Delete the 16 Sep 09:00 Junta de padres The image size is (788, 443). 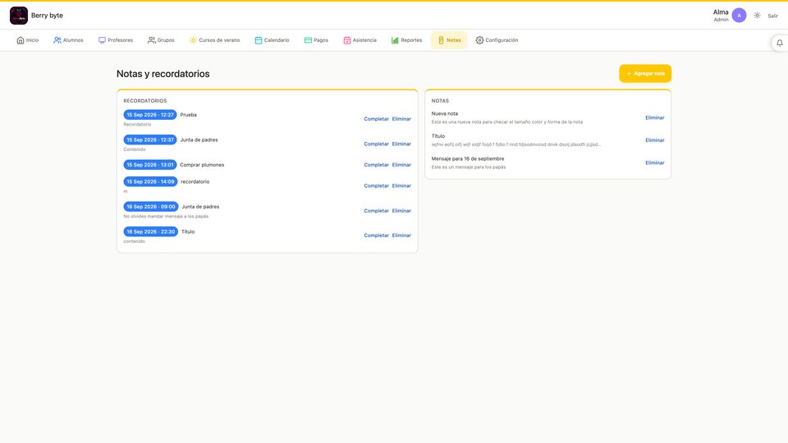pos(401,211)
